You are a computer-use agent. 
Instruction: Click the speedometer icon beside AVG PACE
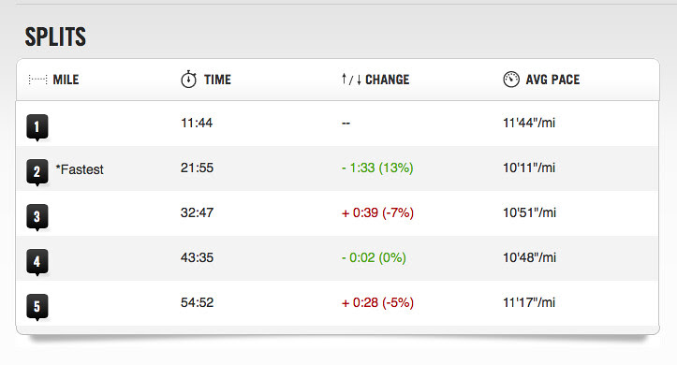click(511, 80)
